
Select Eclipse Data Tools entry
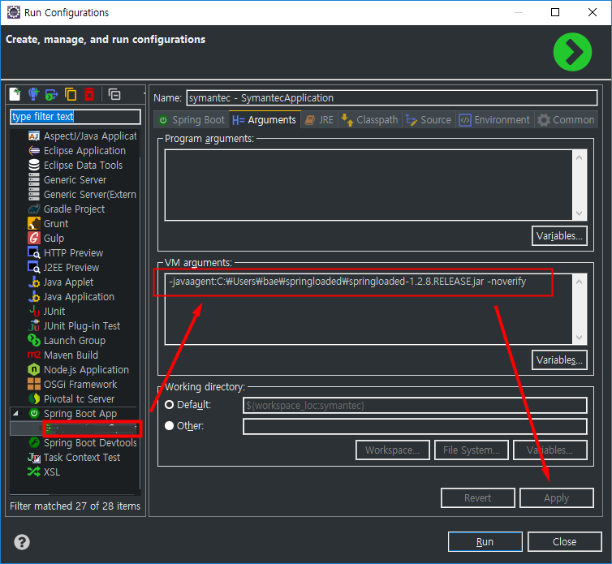[x=75, y=165]
